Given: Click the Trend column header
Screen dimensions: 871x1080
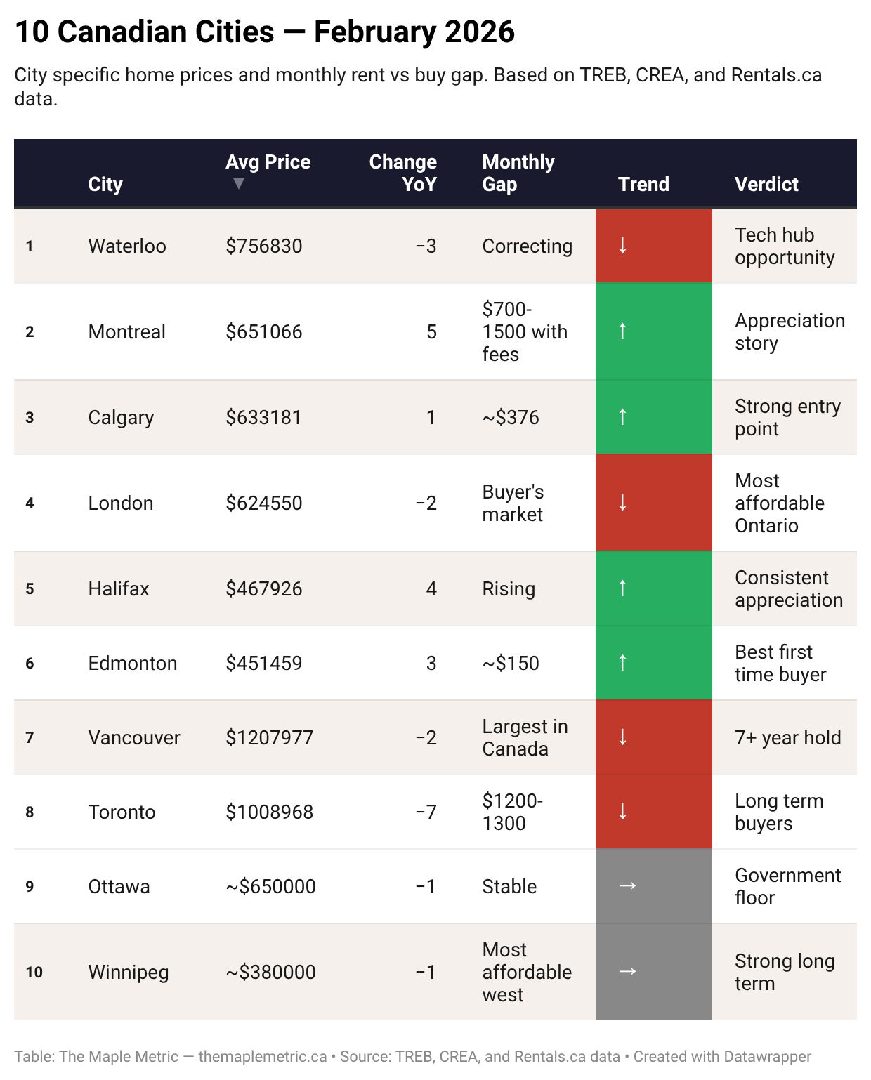Looking at the screenshot, I should 643,184.
